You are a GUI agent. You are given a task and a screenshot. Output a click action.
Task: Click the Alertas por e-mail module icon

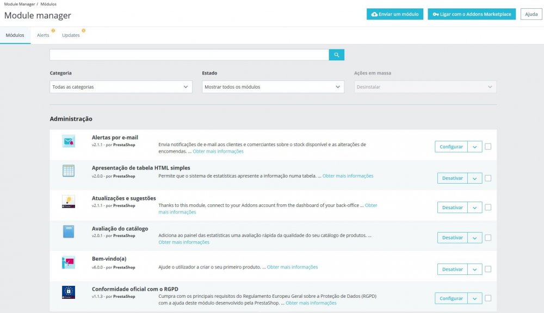[x=69, y=141]
